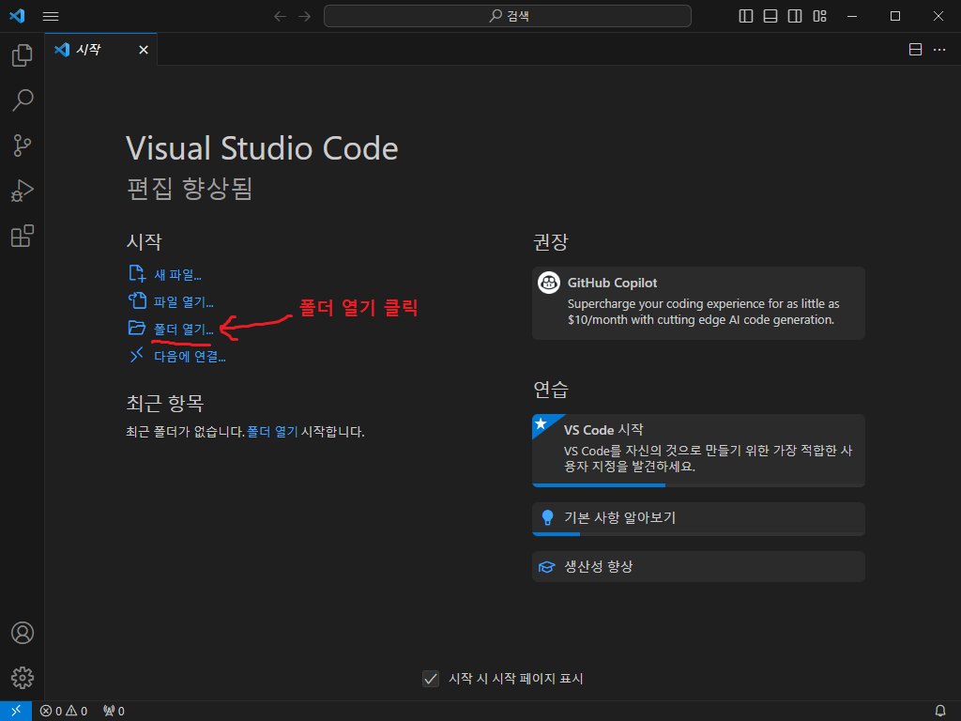Go forward with the right arrow
Screen dimensions: 961x721
pos(305,16)
